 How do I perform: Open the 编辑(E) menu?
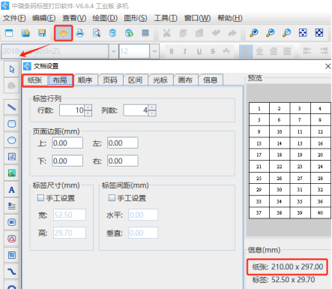point(44,18)
